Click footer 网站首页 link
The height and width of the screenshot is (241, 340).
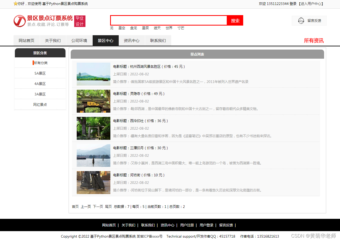pyautogui.click(x=109, y=225)
